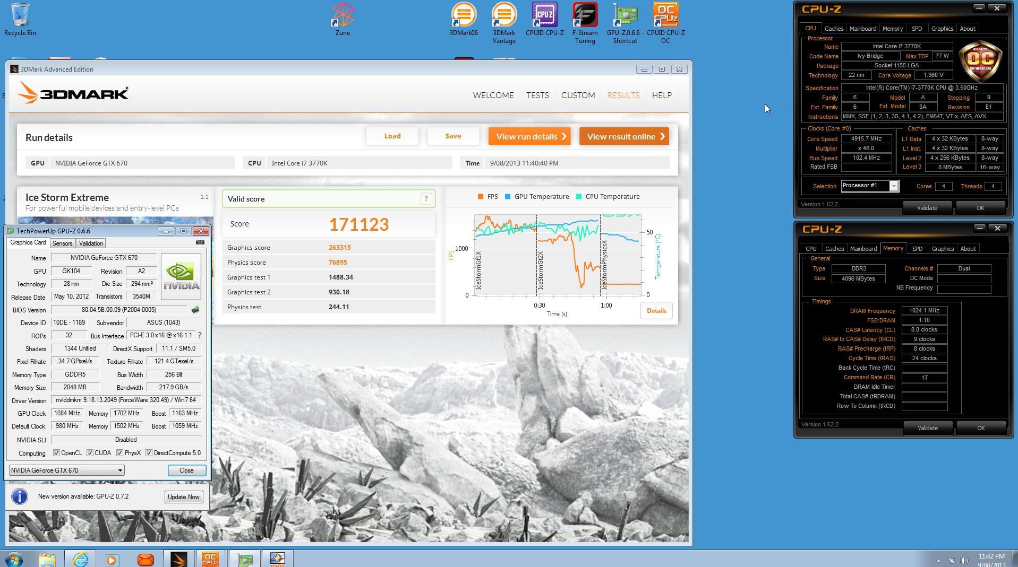Screen dimensions: 1018x567
Task: Switch to GPU-Z in the taskbar
Action: tap(244, 559)
